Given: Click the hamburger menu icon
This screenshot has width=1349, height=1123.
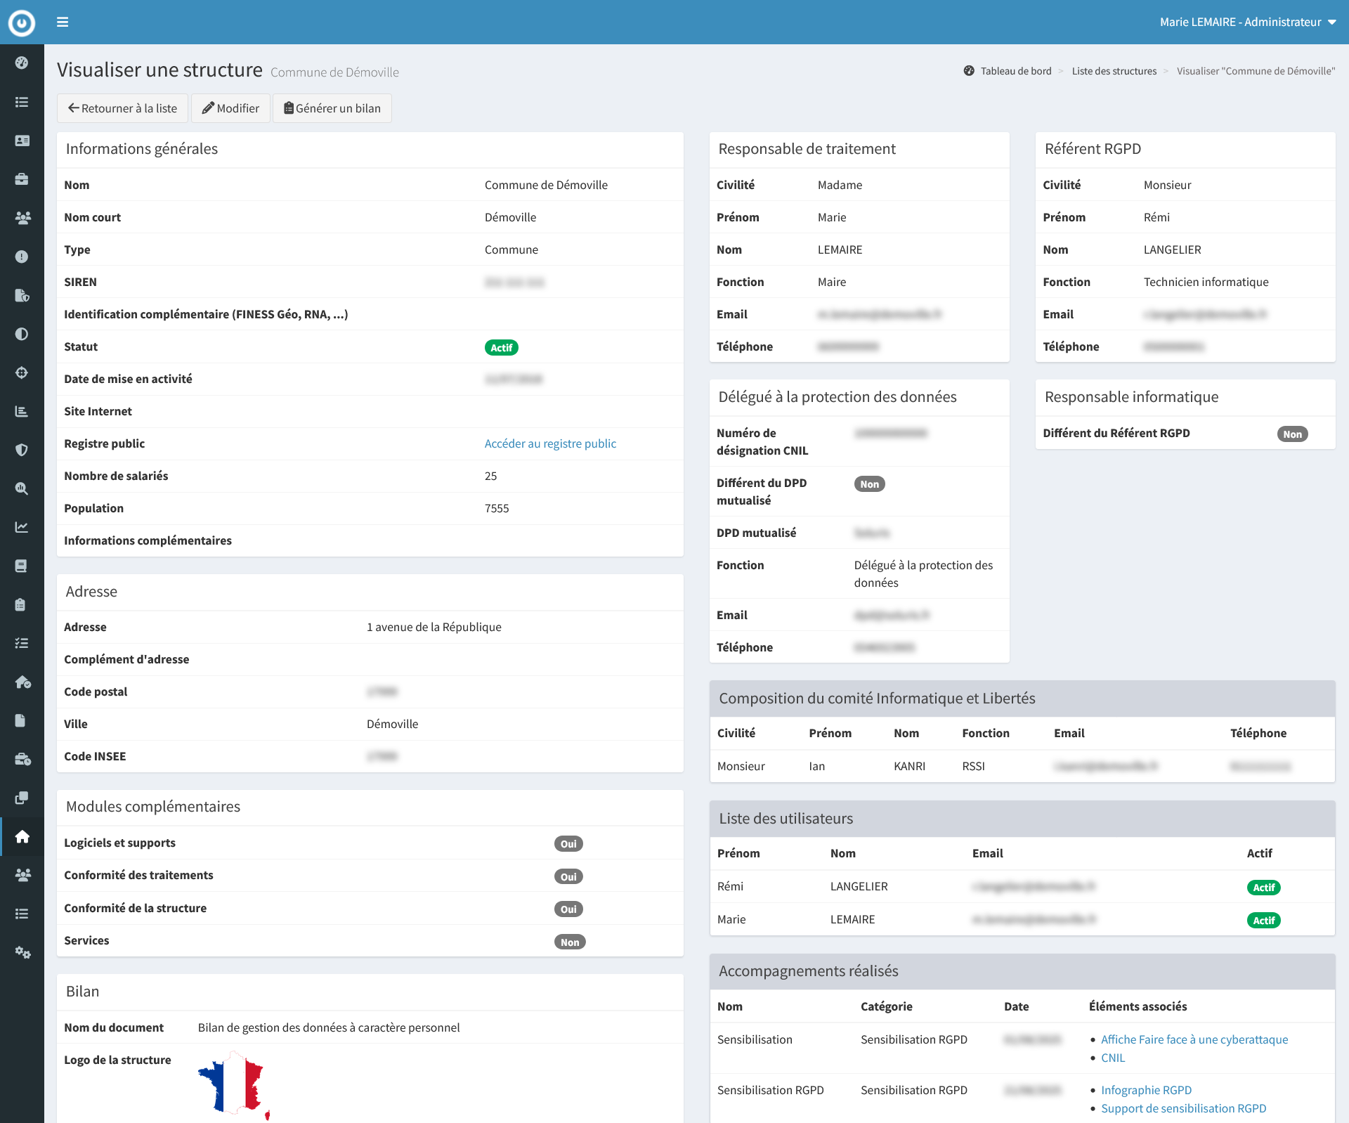Looking at the screenshot, I should (x=63, y=22).
